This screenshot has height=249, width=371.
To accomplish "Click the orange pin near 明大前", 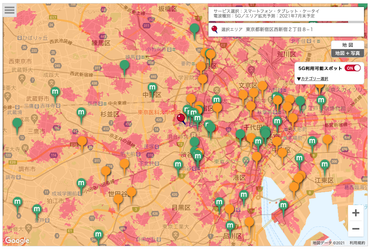I will pos(124,165).
